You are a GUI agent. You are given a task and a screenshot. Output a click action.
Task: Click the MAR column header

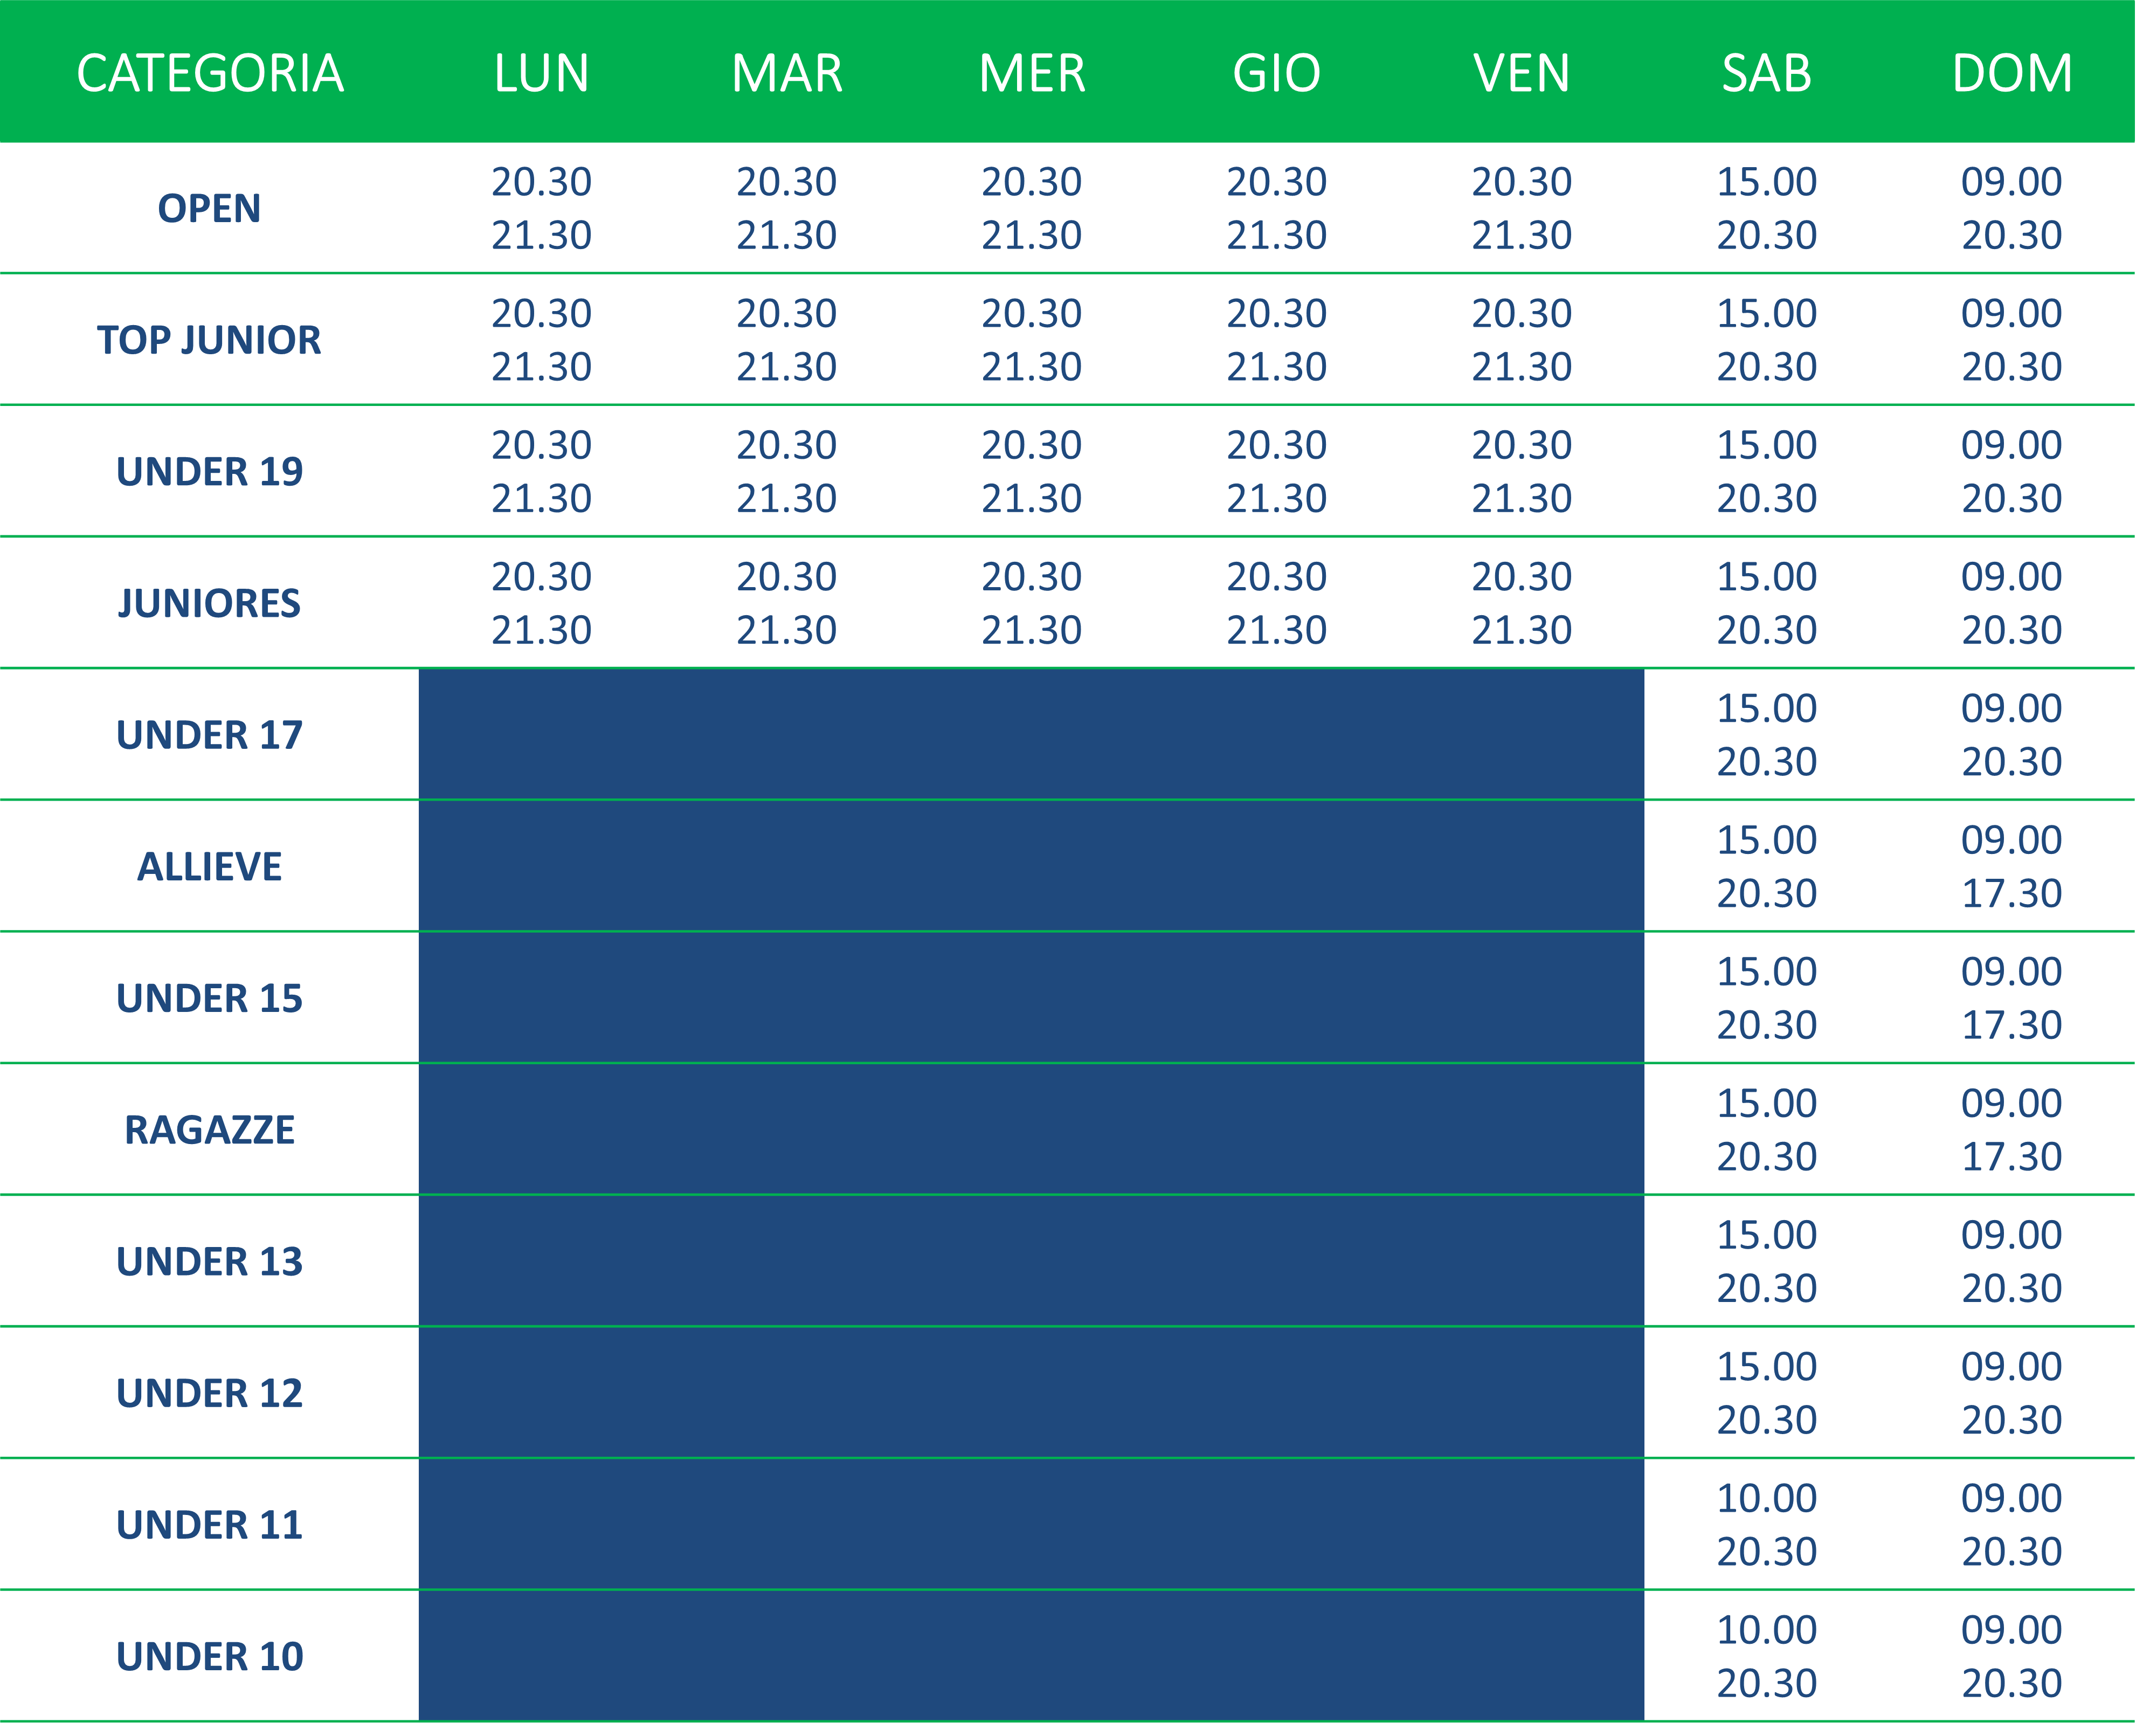click(x=786, y=73)
